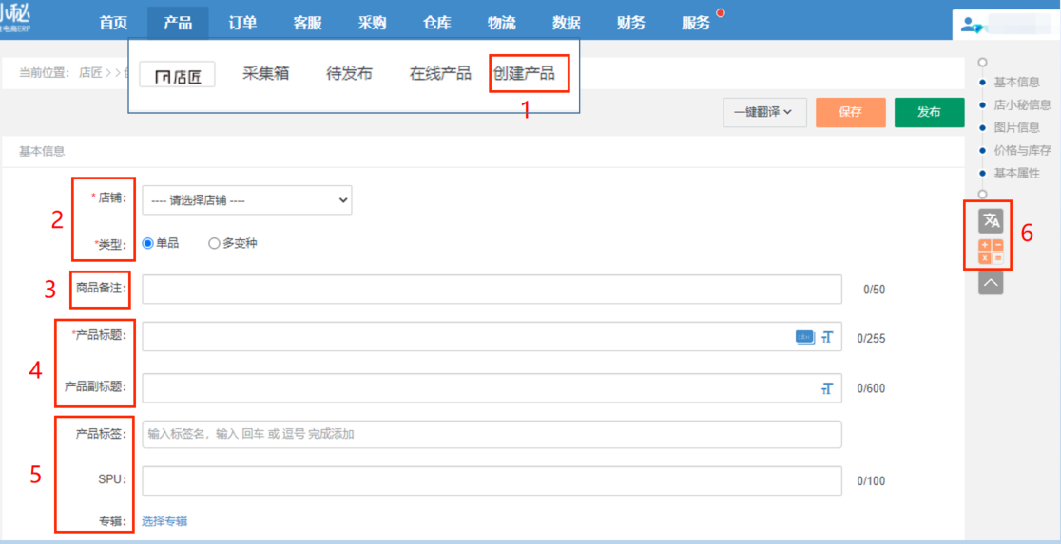
Task: Click the SPU input field
Action: pyautogui.click(x=492, y=480)
